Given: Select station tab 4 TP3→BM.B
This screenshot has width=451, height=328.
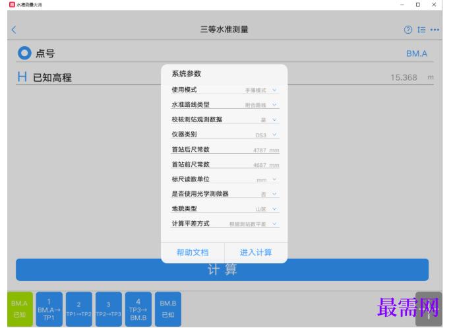Looking at the screenshot, I should pyautogui.click(x=138, y=309).
